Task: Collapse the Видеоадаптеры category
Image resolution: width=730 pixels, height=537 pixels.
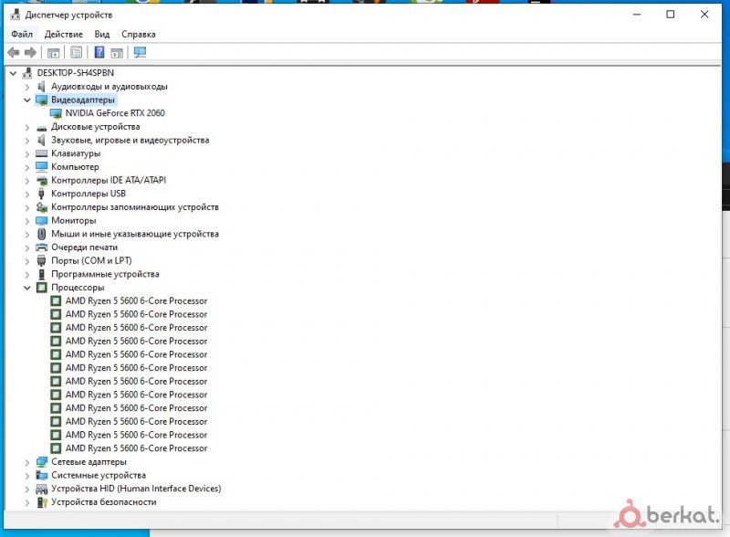Action: (27, 100)
